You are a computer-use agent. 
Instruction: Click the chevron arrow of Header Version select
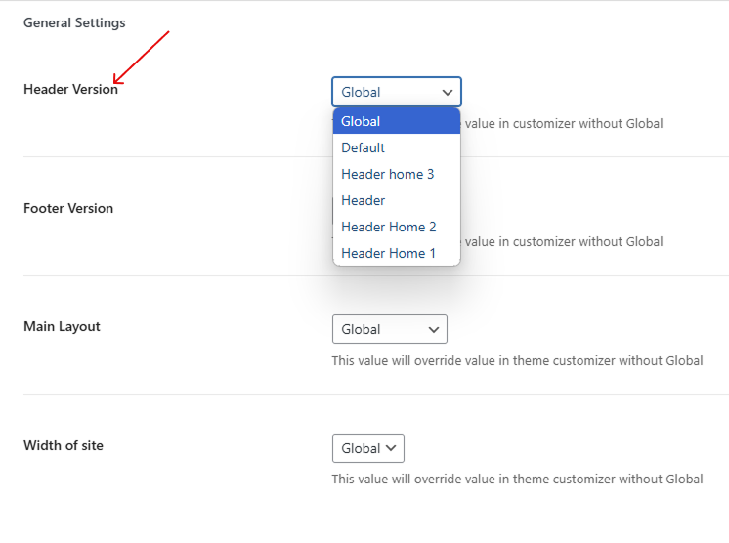pyautogui.click(x=448, y=93)
